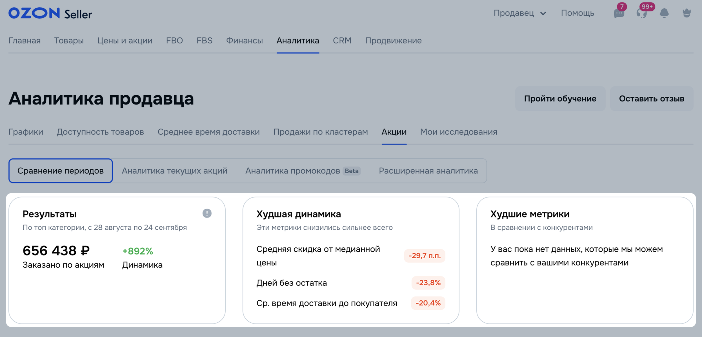The image size is (702, 337).
Task: Open the Графики tab
Action: (x=26, y=132)
